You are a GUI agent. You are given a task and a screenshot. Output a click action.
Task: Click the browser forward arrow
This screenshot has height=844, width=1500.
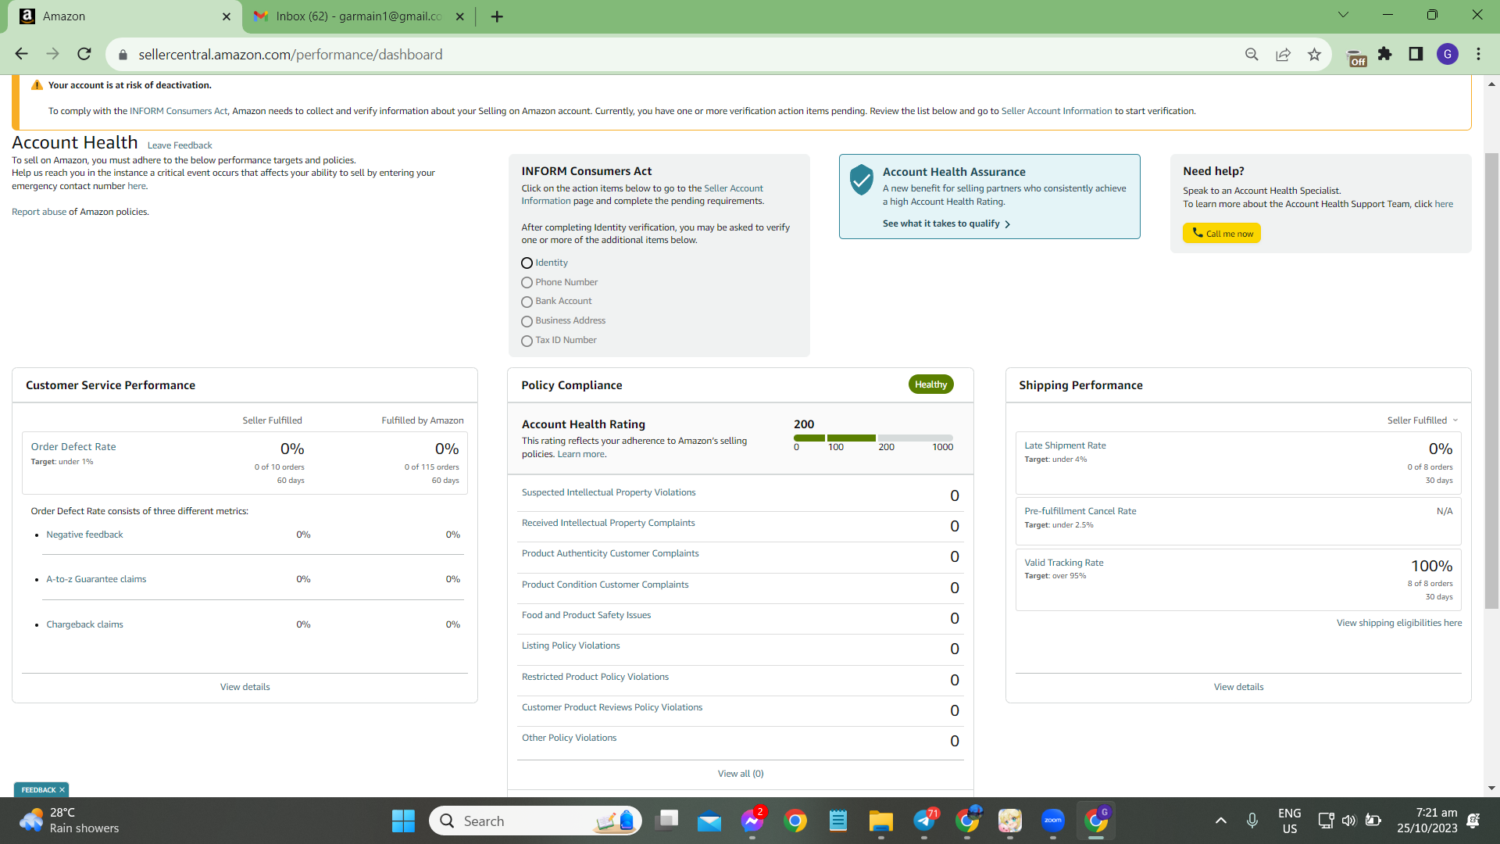tap(52, 54)
